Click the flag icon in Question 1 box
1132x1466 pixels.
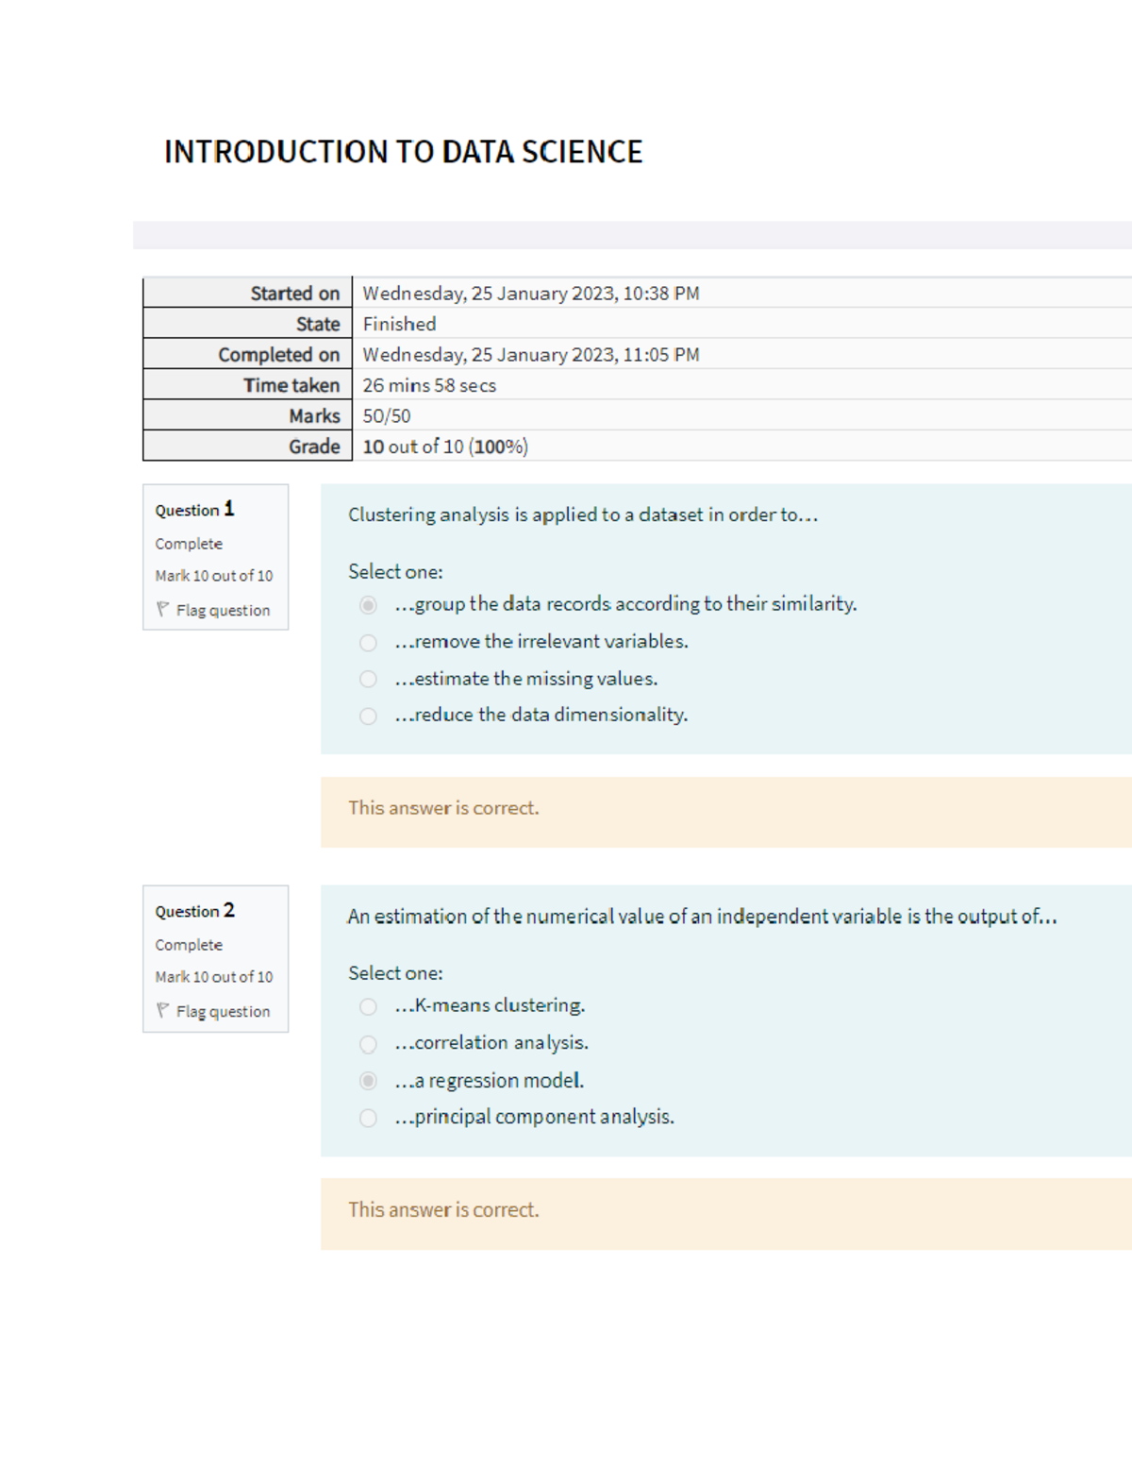[162, 610]
